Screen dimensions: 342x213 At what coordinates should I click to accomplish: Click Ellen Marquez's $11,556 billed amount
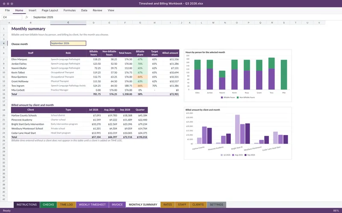pyautogui.click(x=170, y=59)
